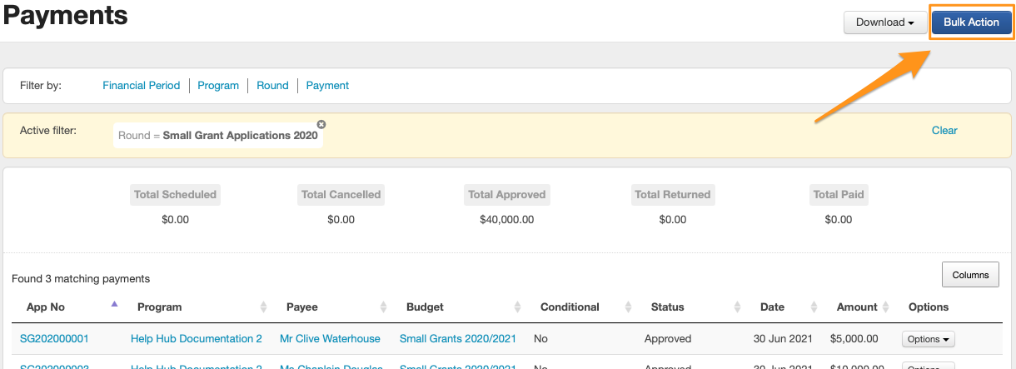Screen dimensions: 1016x369
Task: Sort by Amount column sort icon
Action: pos(886,307)
